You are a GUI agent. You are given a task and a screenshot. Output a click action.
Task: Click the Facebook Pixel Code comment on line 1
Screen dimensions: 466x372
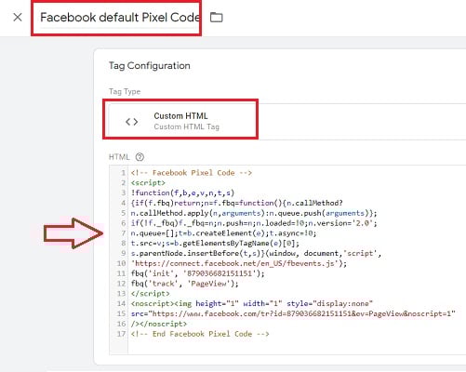[192, 173]
